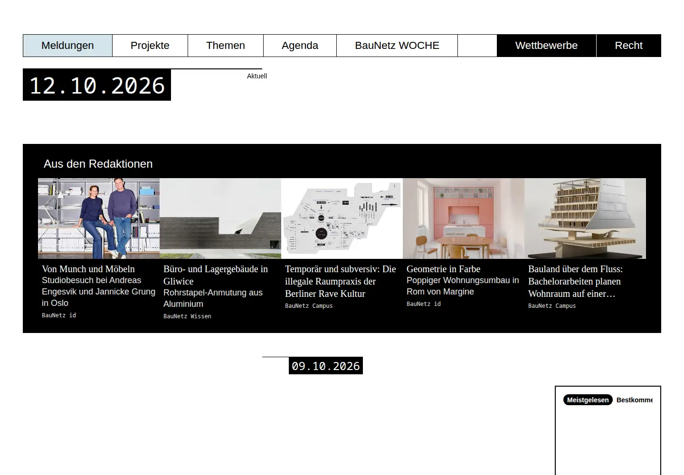Click 'Studiobesuch bei Andreas Engesvik' subtitle
Image resolution: width=684 pixels, height=475 pixels.
click(99, 292)
